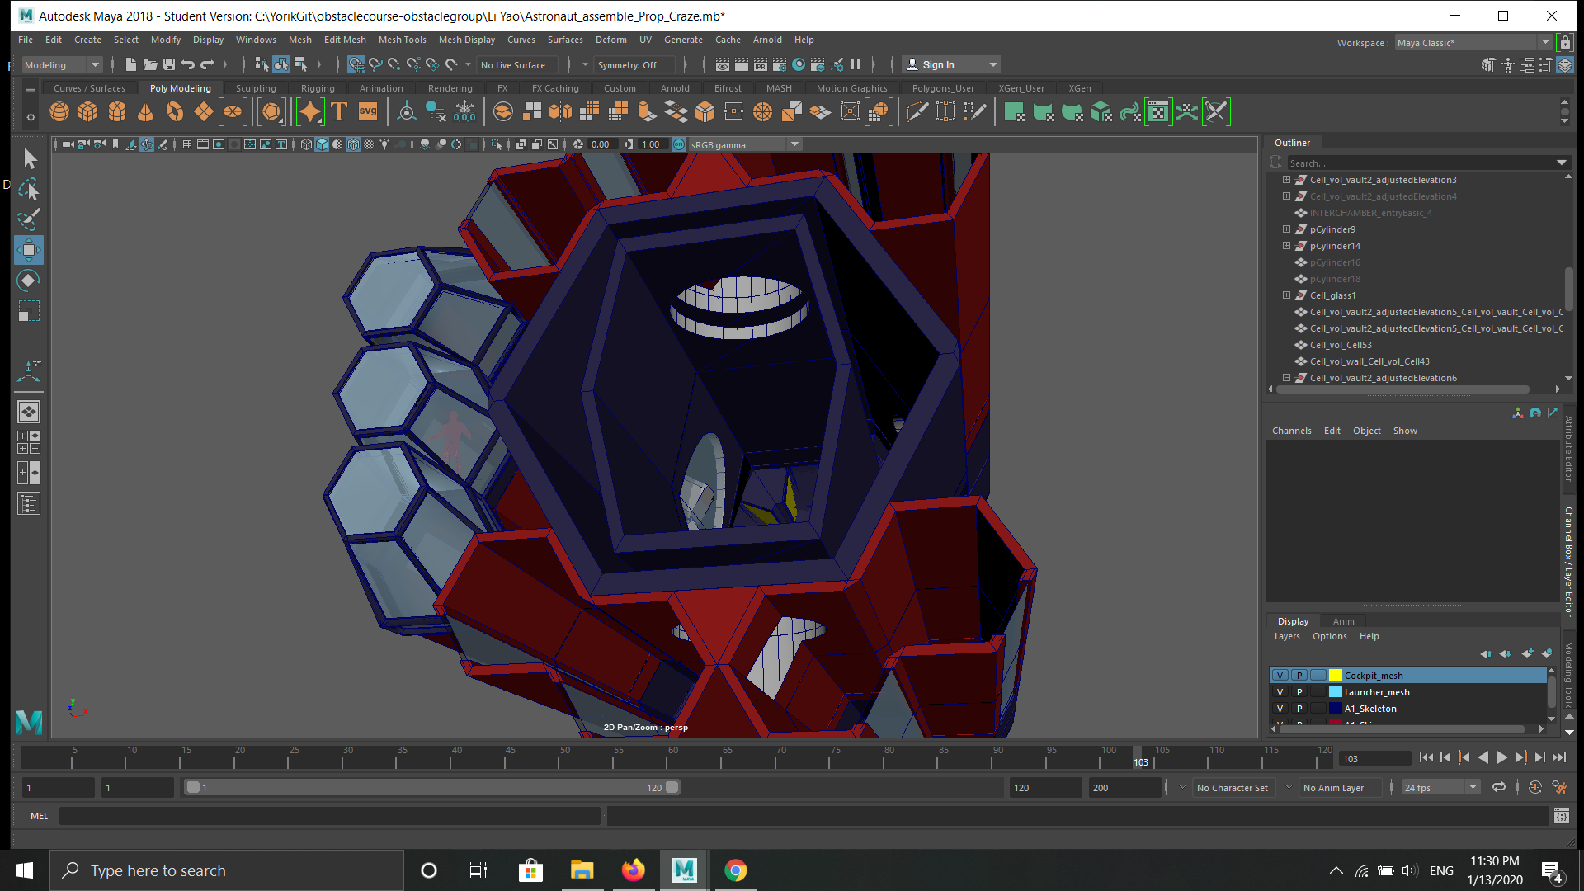The image size is (1584, 891).
Task: Click the polygon Type text tool icon
Action: (x=339, y=111)
